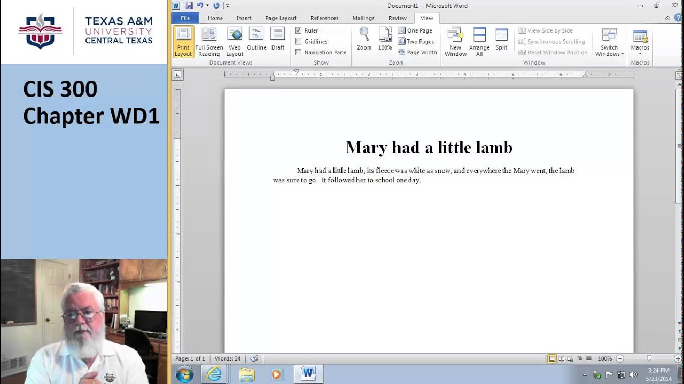
Task: Split the document window
Action: tap(501, 39)
